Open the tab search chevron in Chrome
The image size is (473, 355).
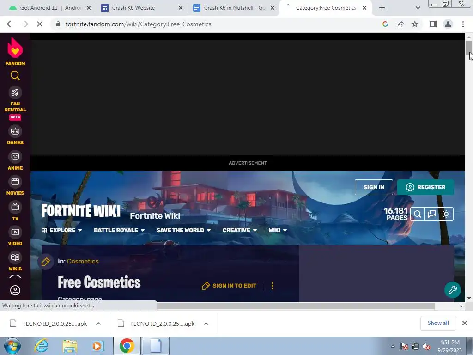(418, 8)
